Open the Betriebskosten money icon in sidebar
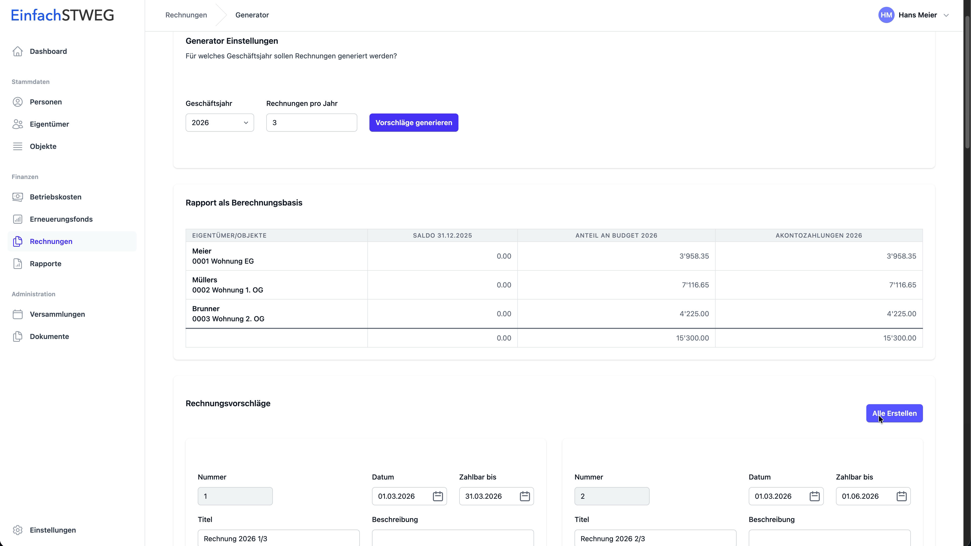 coord(17,197)
